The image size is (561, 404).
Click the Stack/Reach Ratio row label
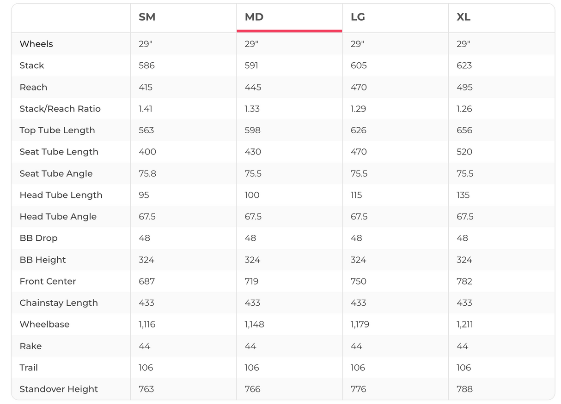[x=60, y=109]
